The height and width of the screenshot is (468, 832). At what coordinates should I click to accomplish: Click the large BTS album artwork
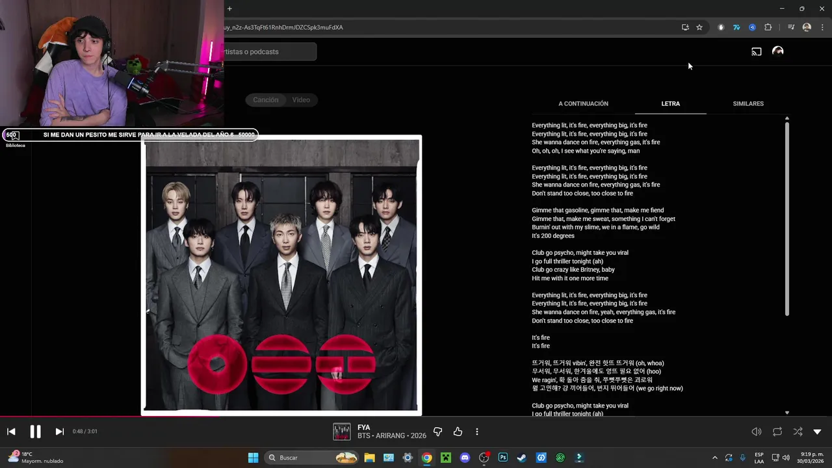click(x=281, y=275)
